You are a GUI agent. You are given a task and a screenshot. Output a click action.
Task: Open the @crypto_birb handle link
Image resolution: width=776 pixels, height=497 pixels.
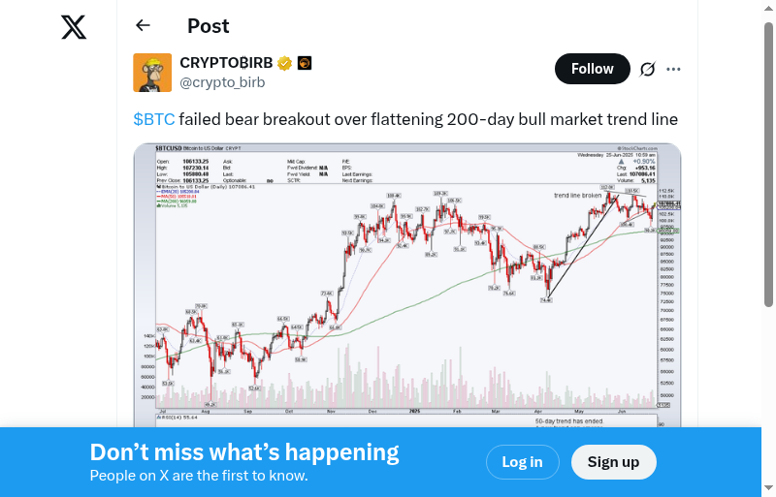pos(222,82)
